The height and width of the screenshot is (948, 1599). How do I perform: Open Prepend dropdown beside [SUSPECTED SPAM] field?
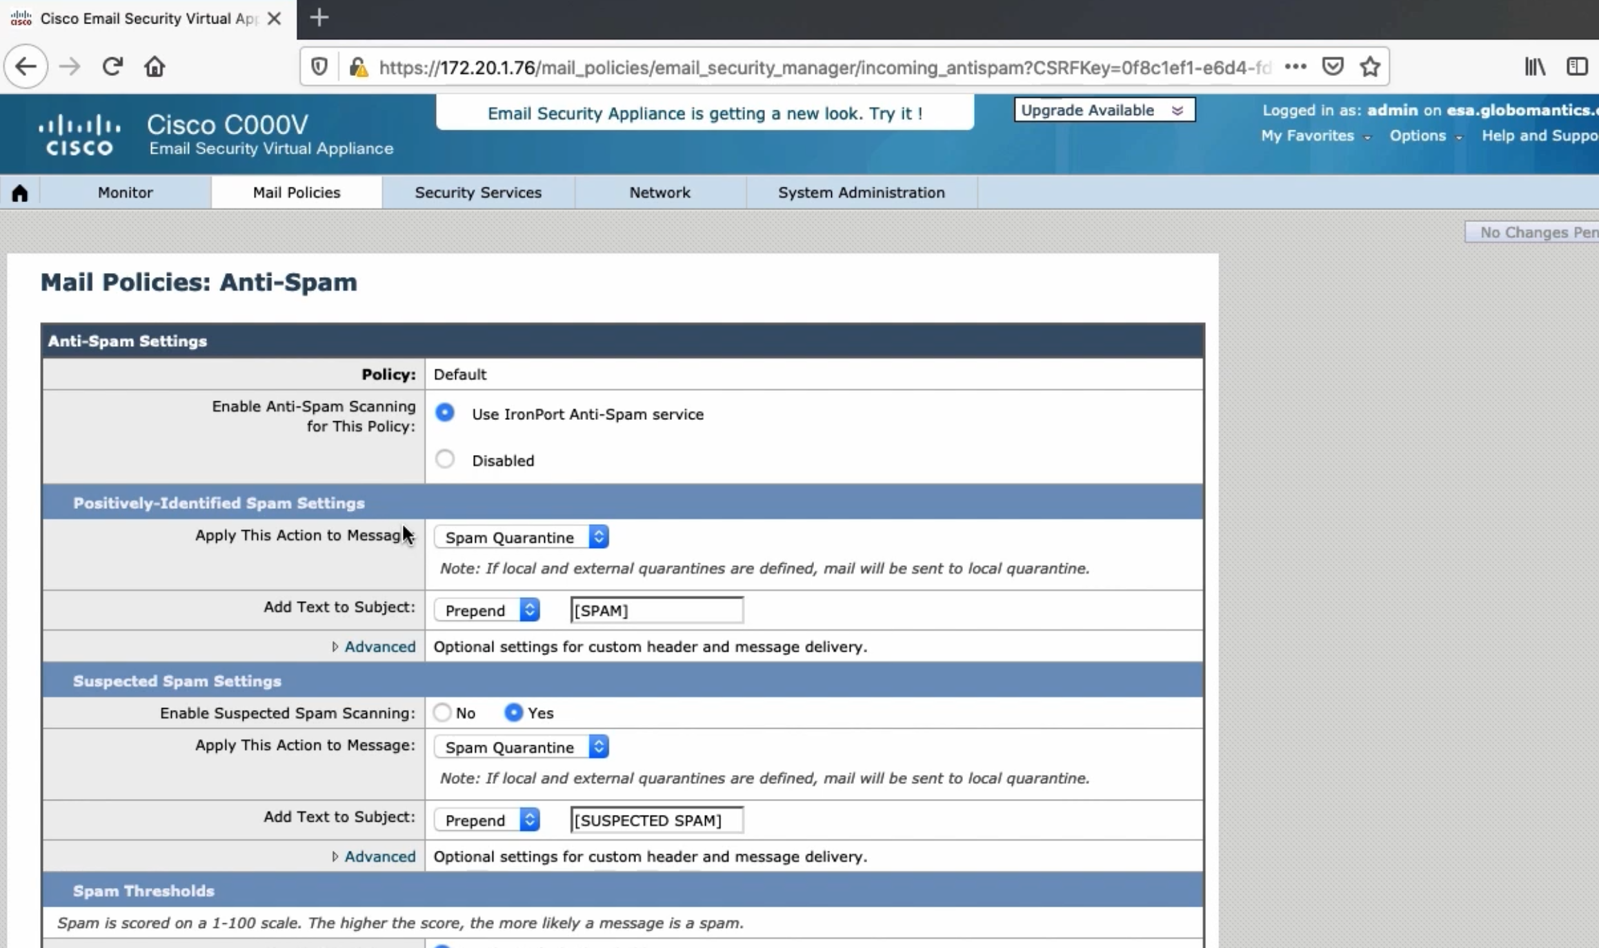(x=486, y=820)
